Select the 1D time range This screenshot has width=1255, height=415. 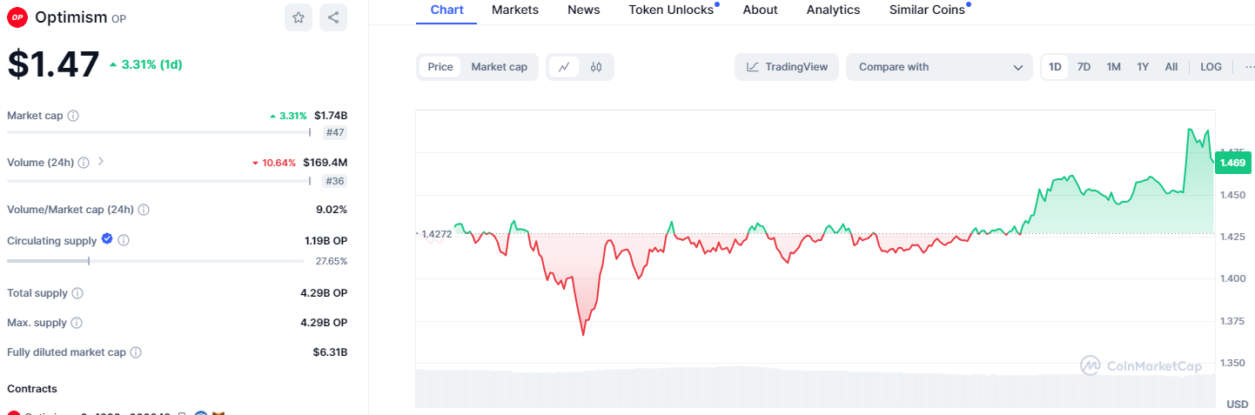(x=1055, y=67)
